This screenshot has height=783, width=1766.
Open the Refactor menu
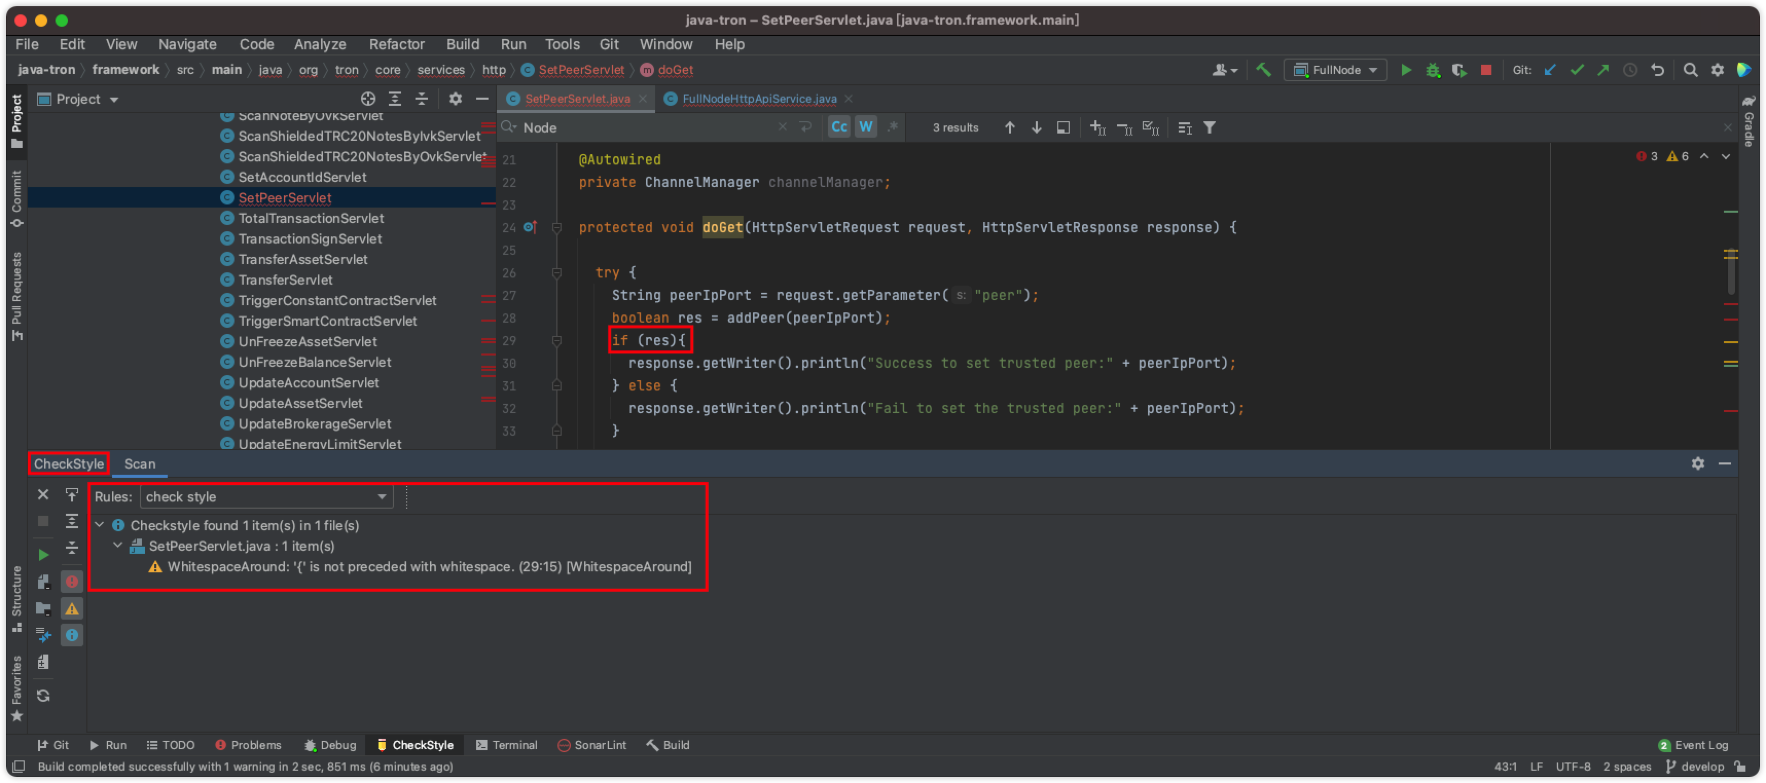tap(397, 45)
